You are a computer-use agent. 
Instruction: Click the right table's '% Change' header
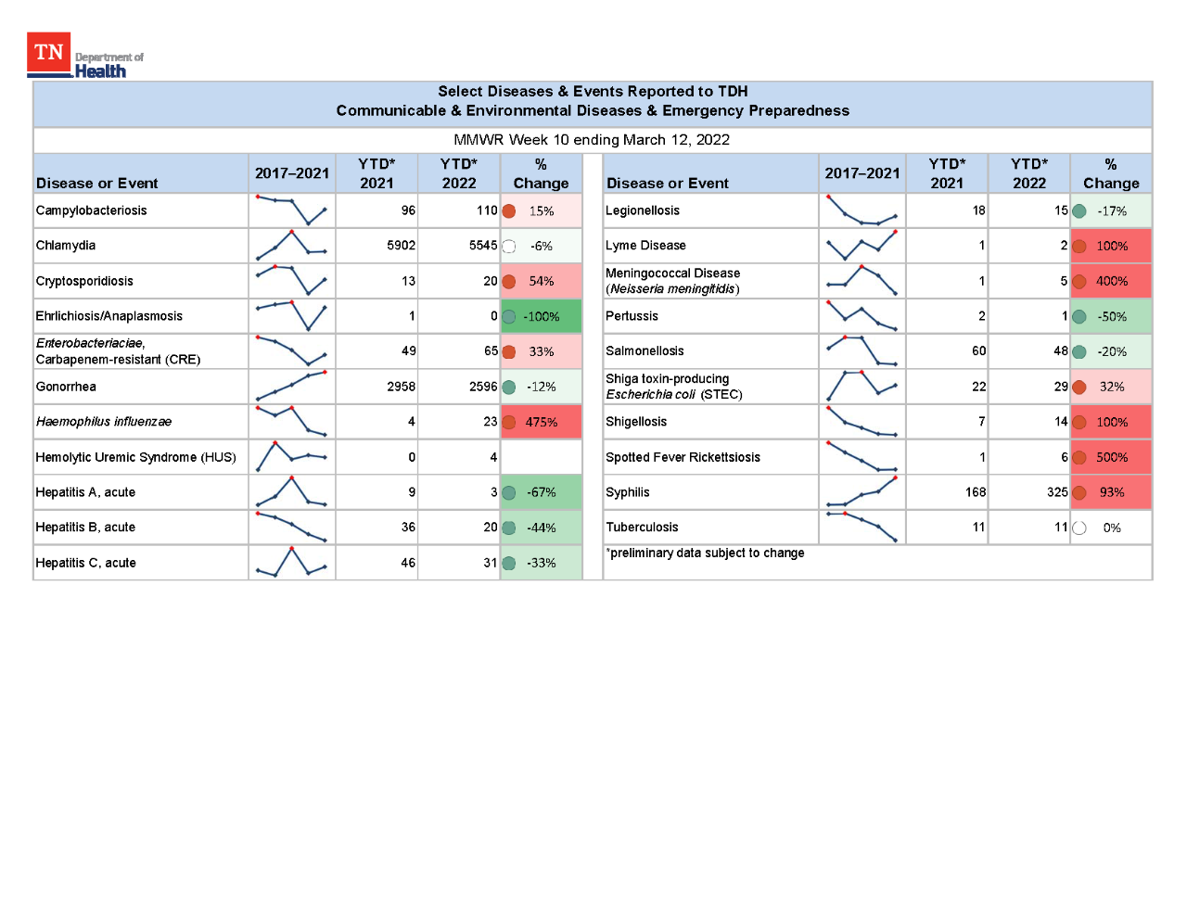(1111, 173)
